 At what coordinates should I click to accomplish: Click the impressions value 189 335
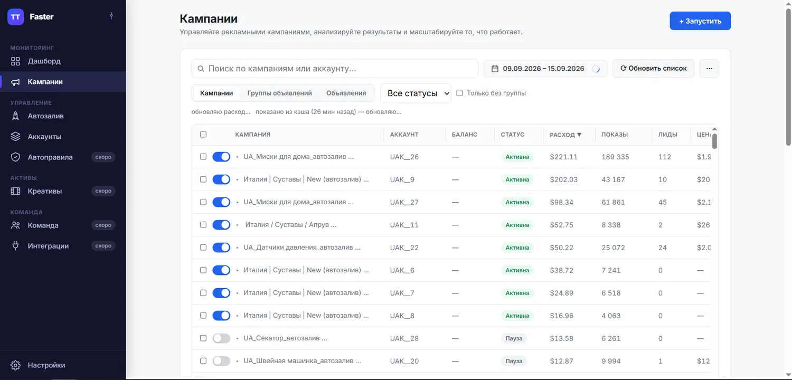pyautogui.click(x=615, y=157)
